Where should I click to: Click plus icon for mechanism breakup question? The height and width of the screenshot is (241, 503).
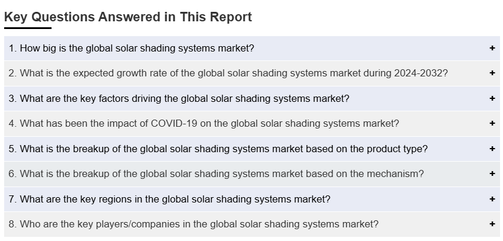(x=492, y=174)
